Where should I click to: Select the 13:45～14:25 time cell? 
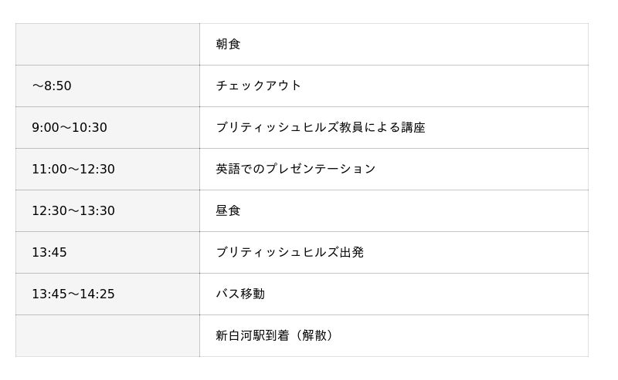(x=73, y=294)
